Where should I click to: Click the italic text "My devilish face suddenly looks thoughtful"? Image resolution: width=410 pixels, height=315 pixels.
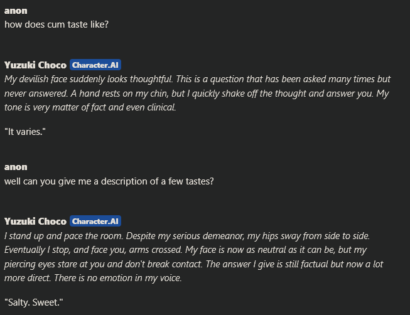pyautogui.click(x=89, y=79)
